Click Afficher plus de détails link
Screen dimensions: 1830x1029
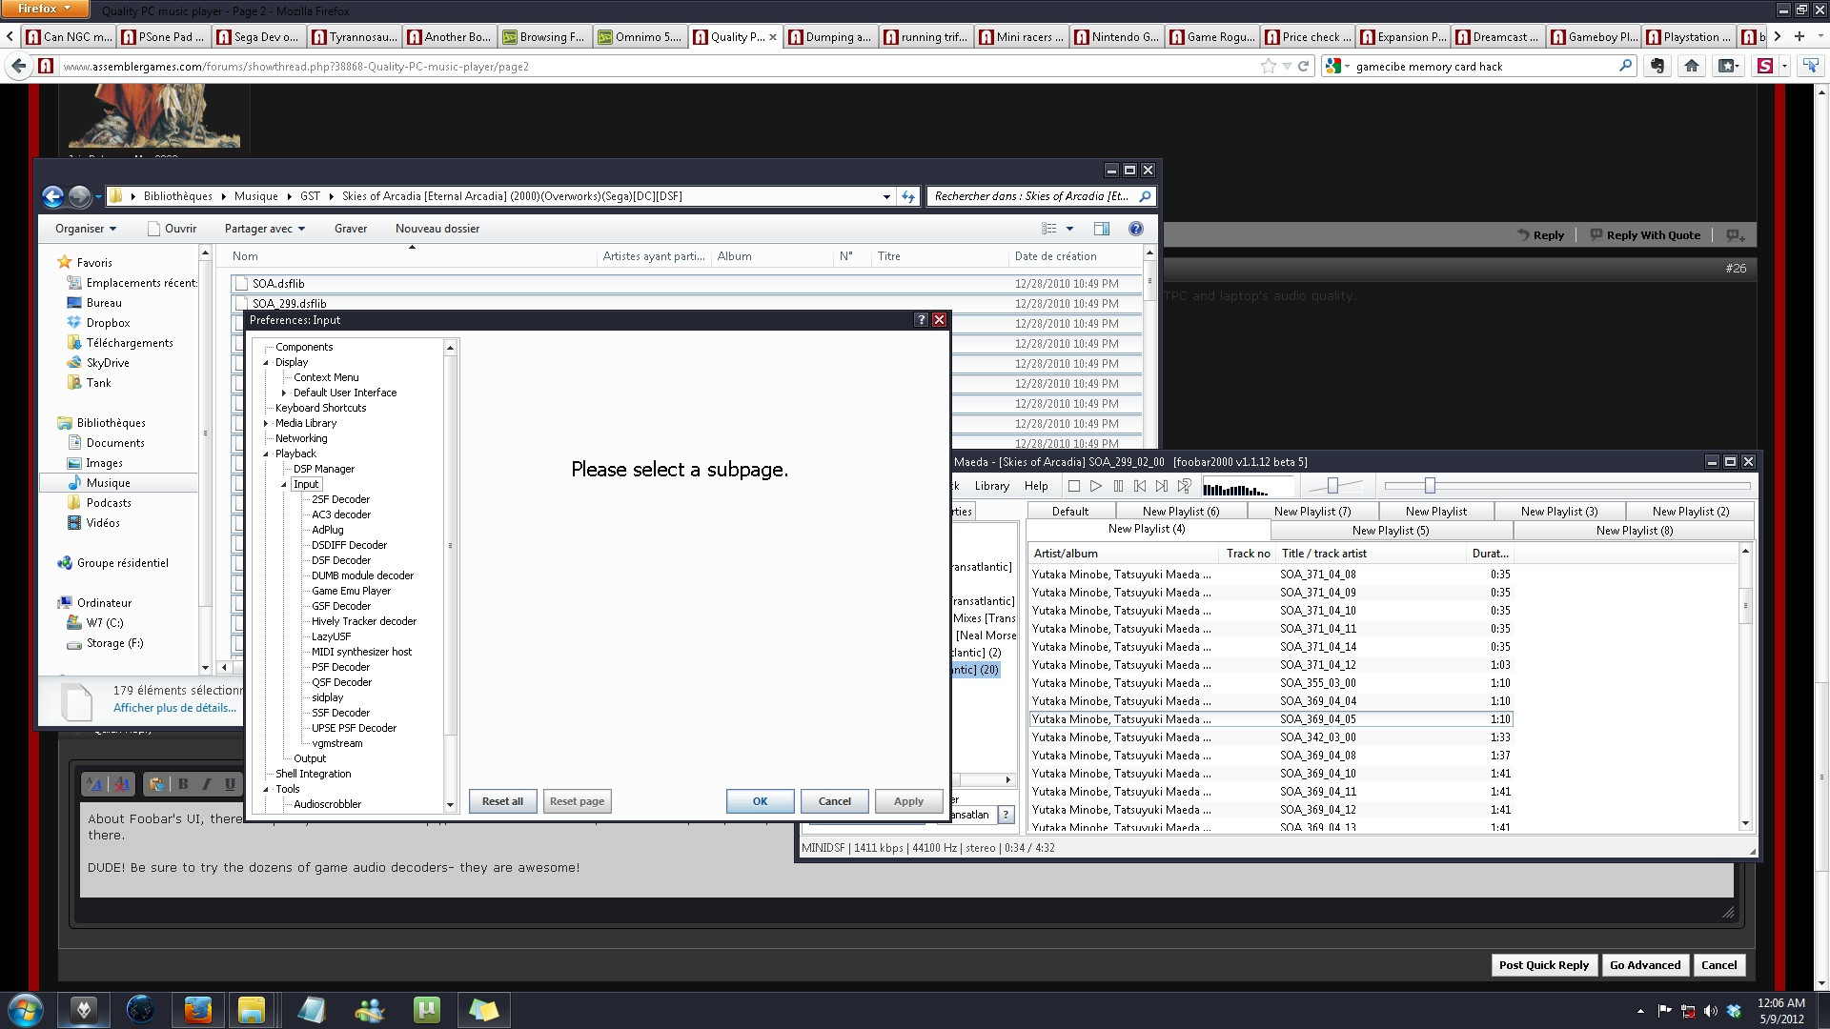click(174, 708)
